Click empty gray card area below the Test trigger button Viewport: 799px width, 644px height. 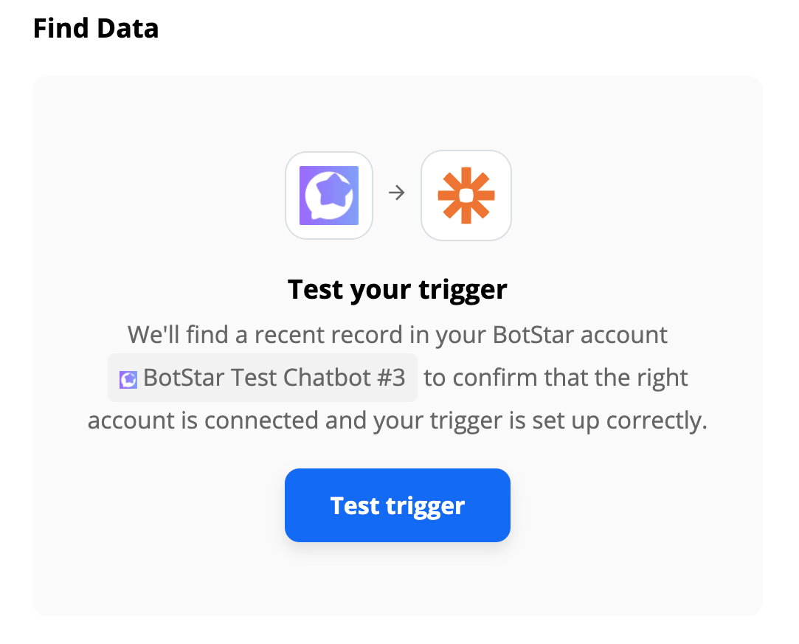(398, 581)
